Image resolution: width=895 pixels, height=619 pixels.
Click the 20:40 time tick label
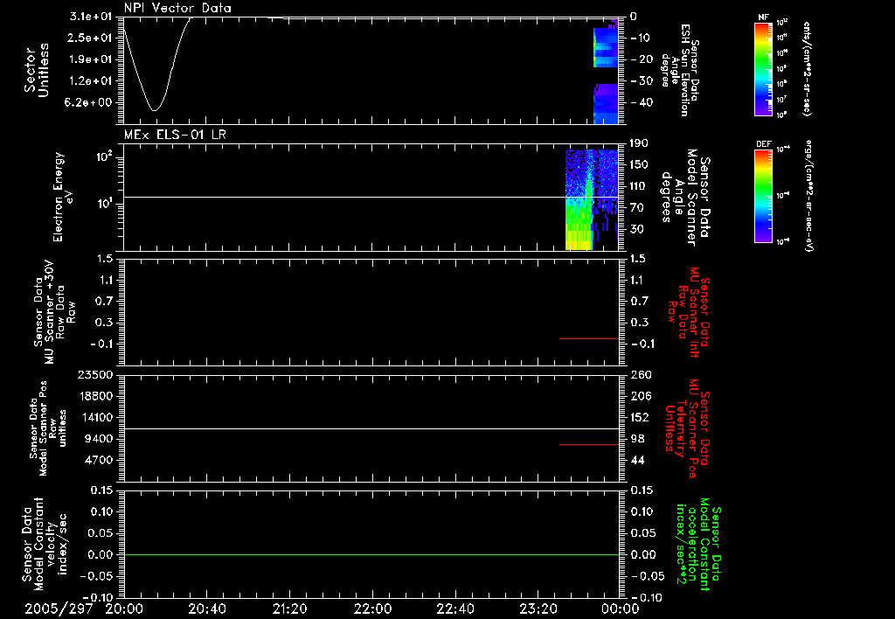[x=206, y=609]
